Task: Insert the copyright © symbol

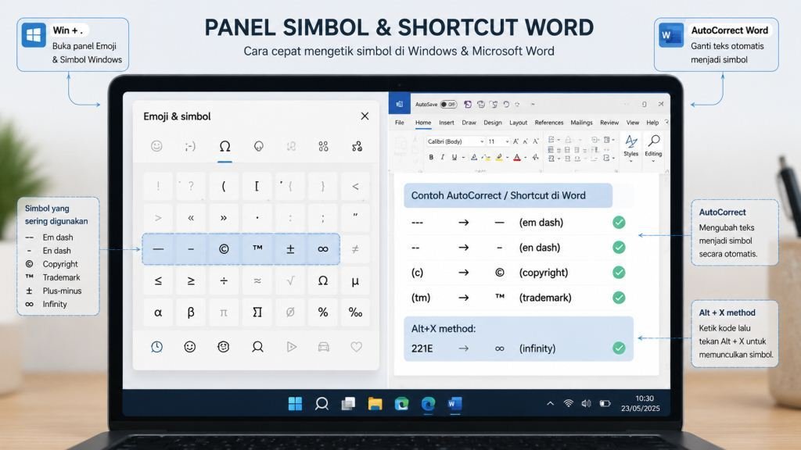Action: pyautogui.click(x=224, y=249)
